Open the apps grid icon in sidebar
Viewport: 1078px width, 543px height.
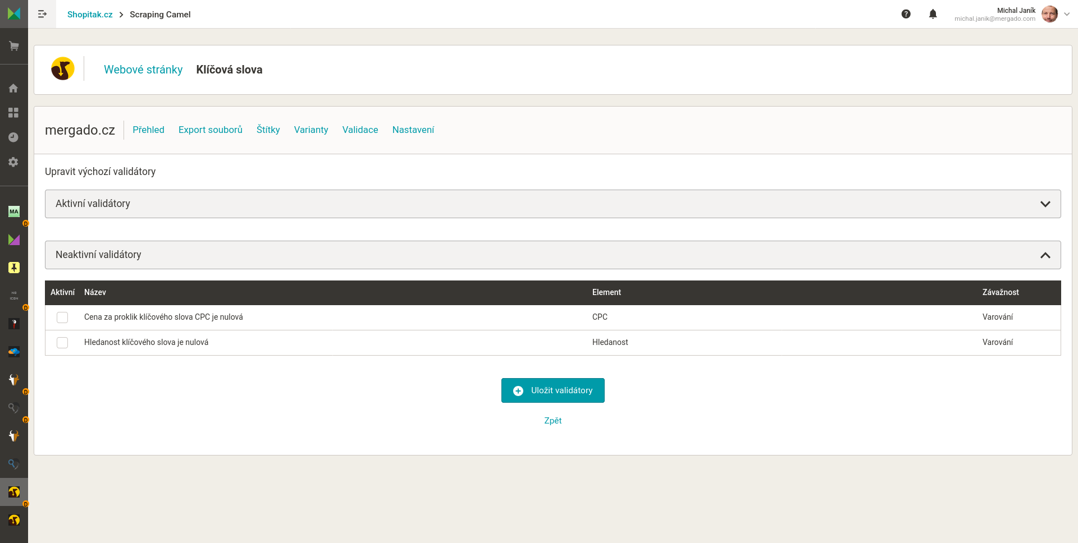(13, 113)
